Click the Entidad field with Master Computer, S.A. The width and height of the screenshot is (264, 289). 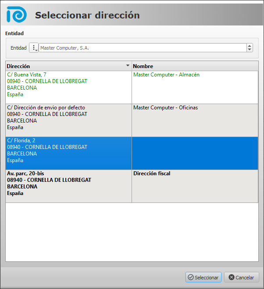coord(142,48)
